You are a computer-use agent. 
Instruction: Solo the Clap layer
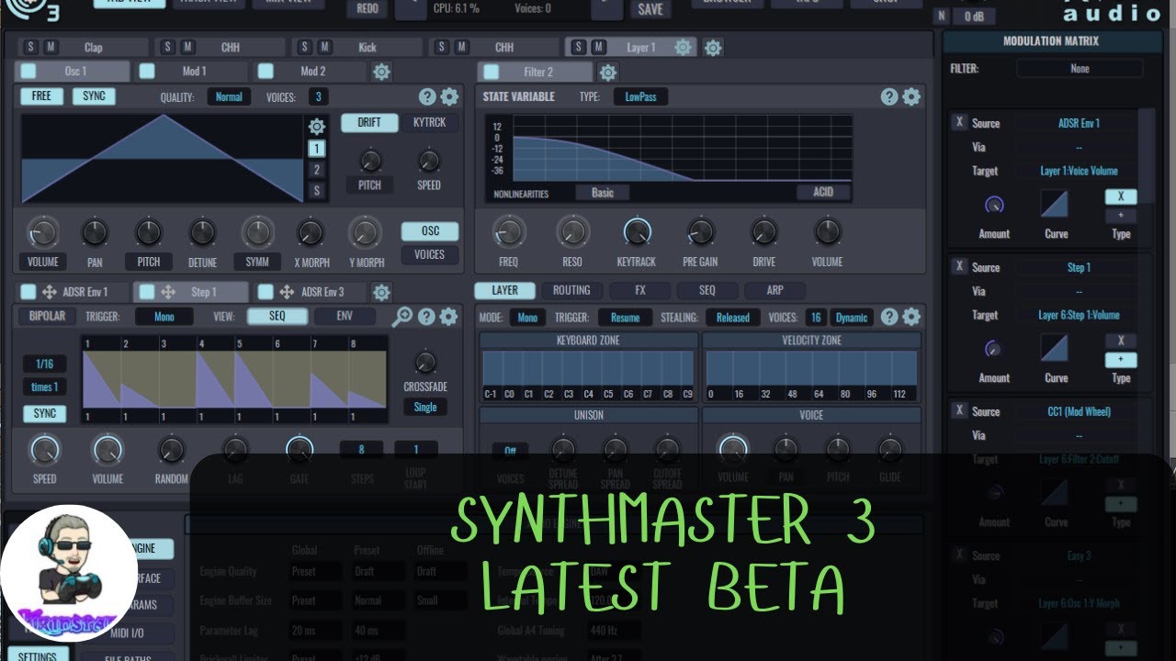click(30, 47)
